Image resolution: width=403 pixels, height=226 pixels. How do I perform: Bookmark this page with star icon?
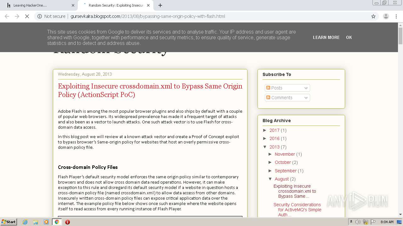(x=373, y=16)
